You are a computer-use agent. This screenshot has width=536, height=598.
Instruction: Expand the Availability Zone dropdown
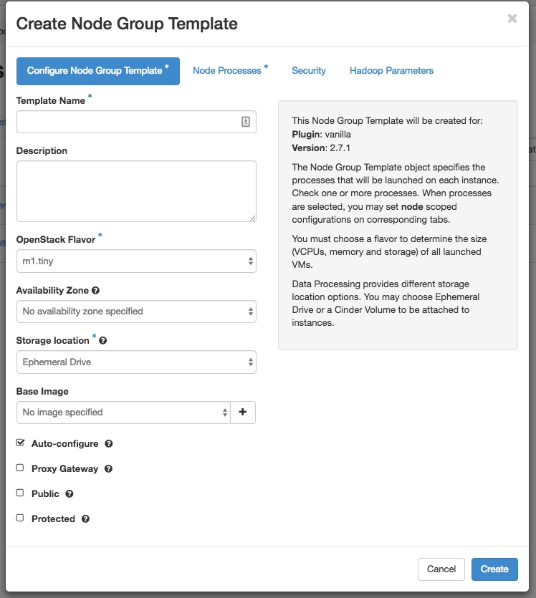pos(136,312)
